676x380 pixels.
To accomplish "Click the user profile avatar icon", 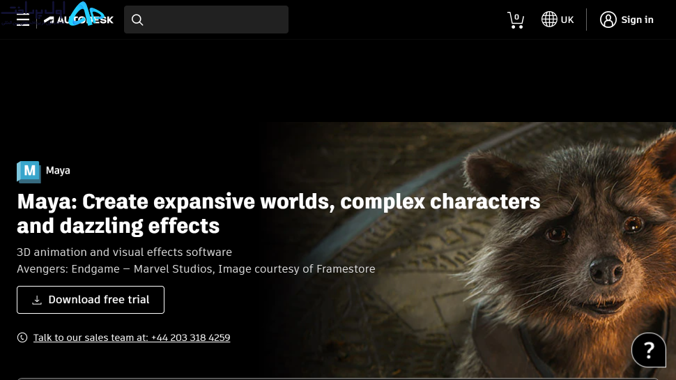I will [x=608, y=20].
